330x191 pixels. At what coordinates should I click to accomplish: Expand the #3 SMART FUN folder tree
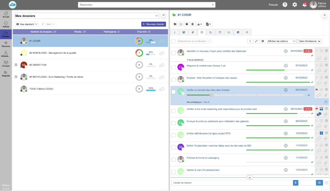tap(16, 65)
